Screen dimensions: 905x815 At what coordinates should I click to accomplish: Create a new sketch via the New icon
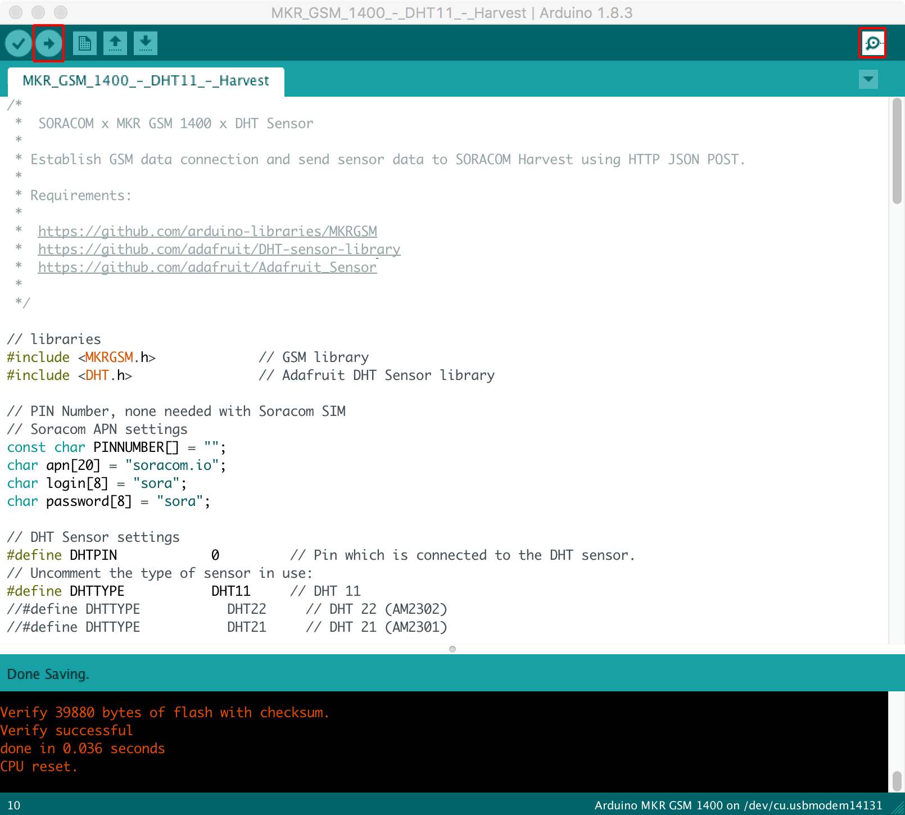pyautogui.click(x=85, y=43)
